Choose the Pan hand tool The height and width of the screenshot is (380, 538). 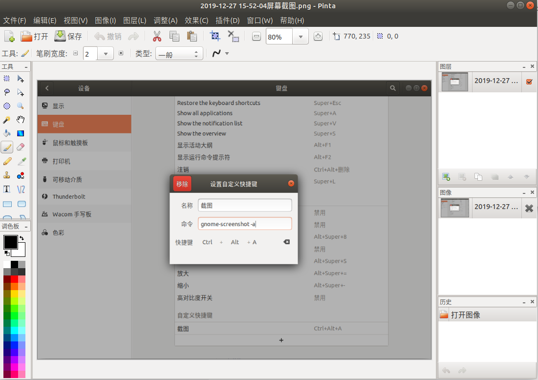tap(21, 120)
